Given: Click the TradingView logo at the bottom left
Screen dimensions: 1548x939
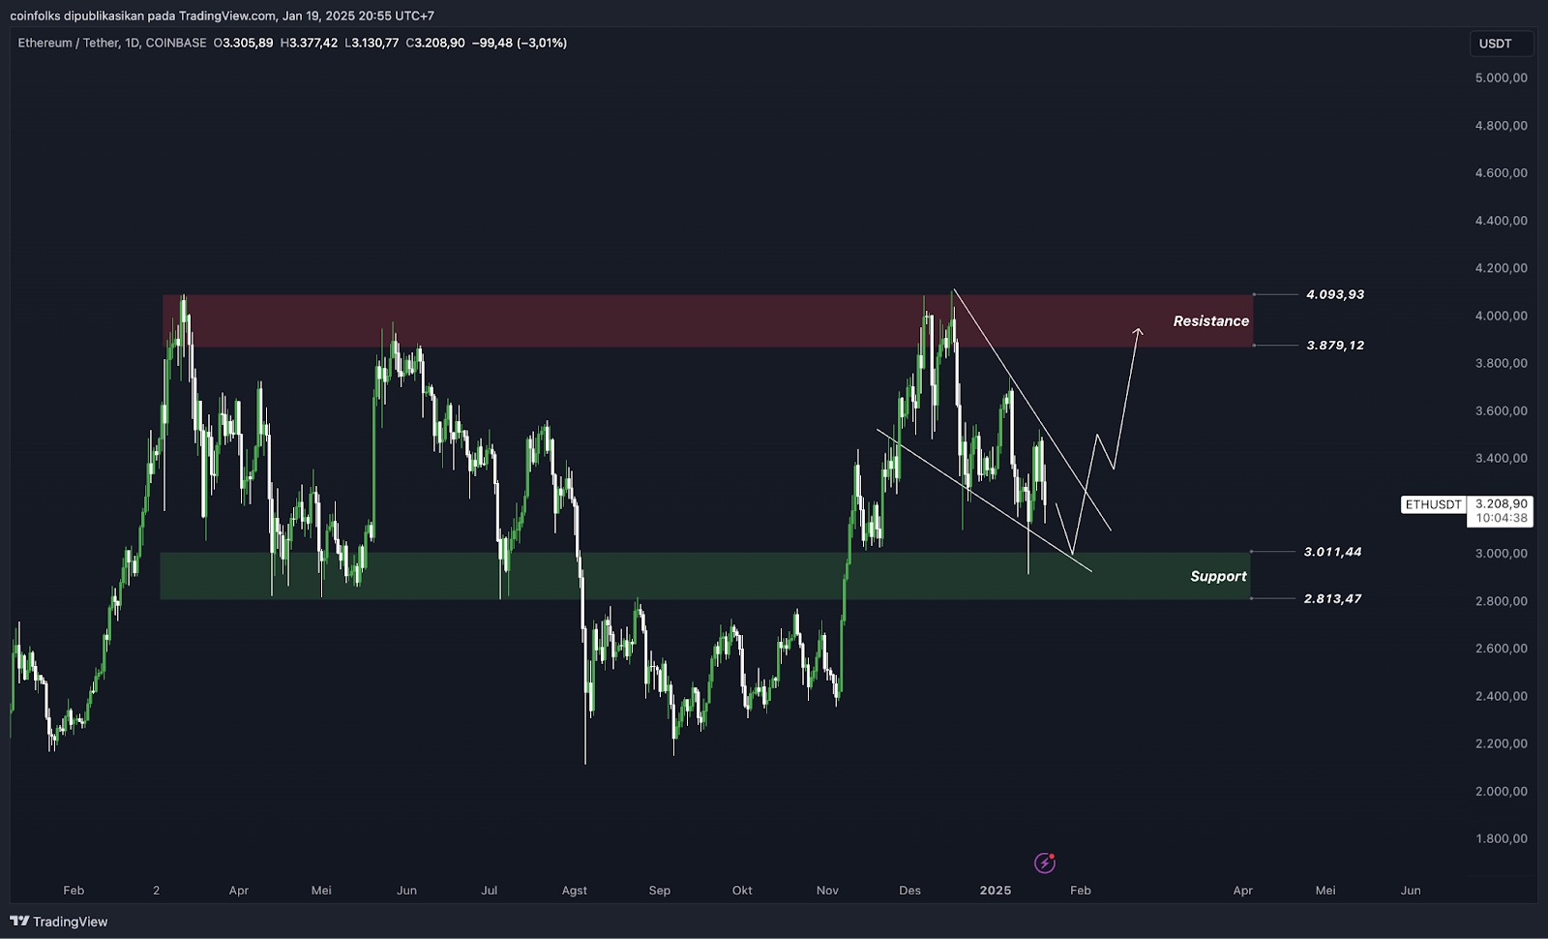Looking at the screenshot, I should [x=59, y=922].
